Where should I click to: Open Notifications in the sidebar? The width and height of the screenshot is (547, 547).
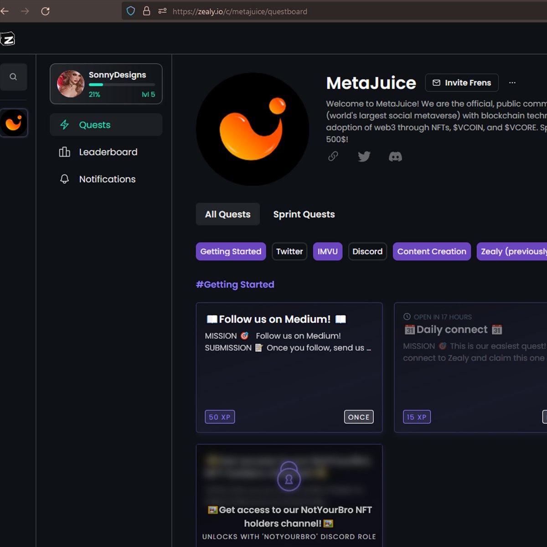pos(106,179)
